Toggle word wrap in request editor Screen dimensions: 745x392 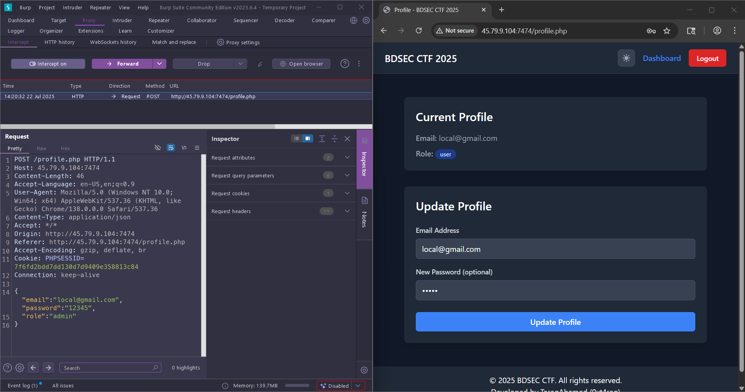click(x=171, y=147)
